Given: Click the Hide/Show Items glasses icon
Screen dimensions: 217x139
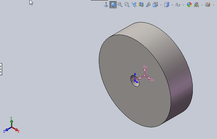Looking at the screenshot, I should click(178, 5).
